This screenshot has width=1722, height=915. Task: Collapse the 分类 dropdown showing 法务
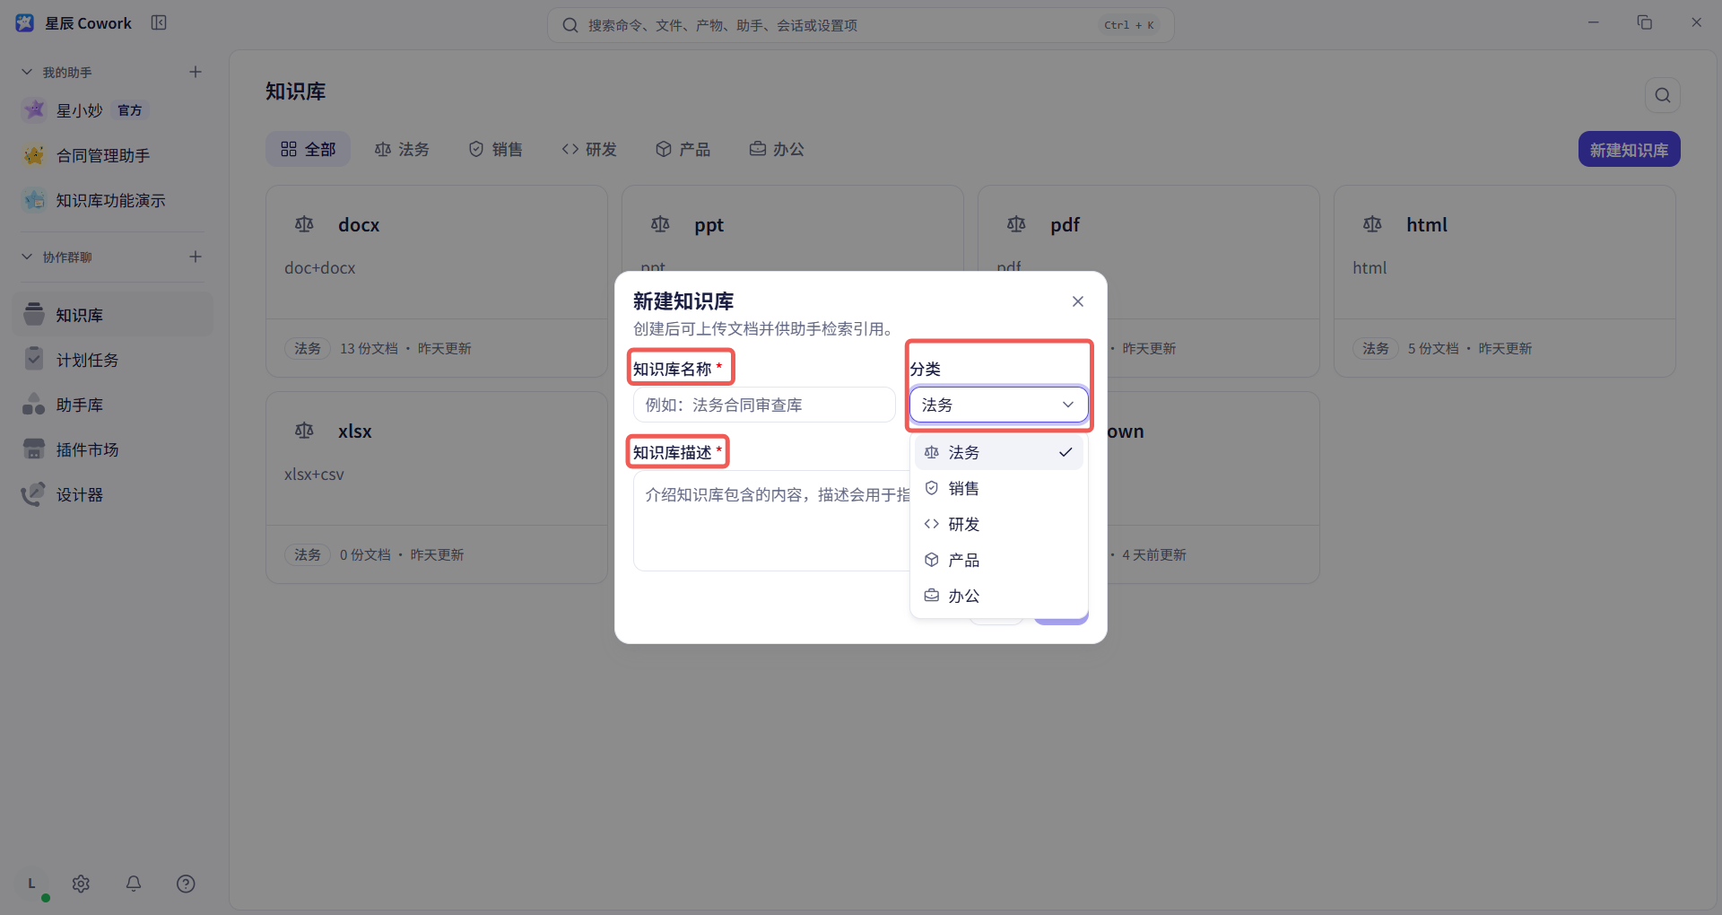click(x=998, y=405)
